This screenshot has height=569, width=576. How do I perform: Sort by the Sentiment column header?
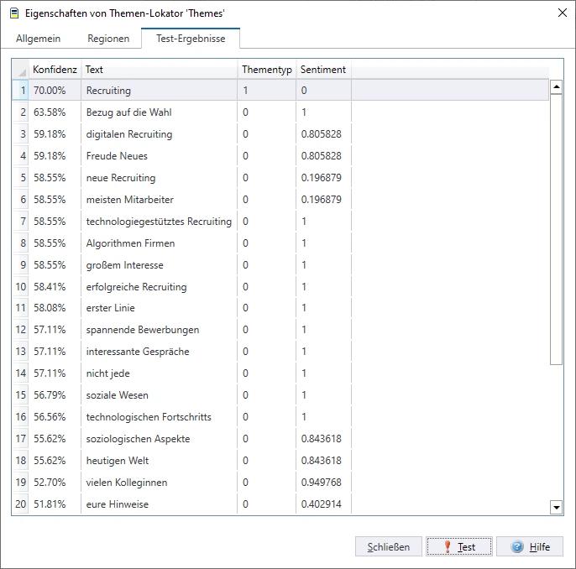(x=322, y=70)
